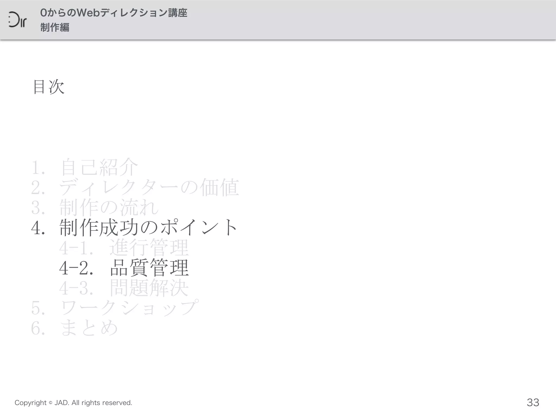Select item 1. 自己紹介
This screenshot has height=417, width=556.
(x=85, y=167)
